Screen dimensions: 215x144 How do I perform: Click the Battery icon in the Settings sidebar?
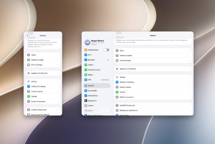[86, 75]
